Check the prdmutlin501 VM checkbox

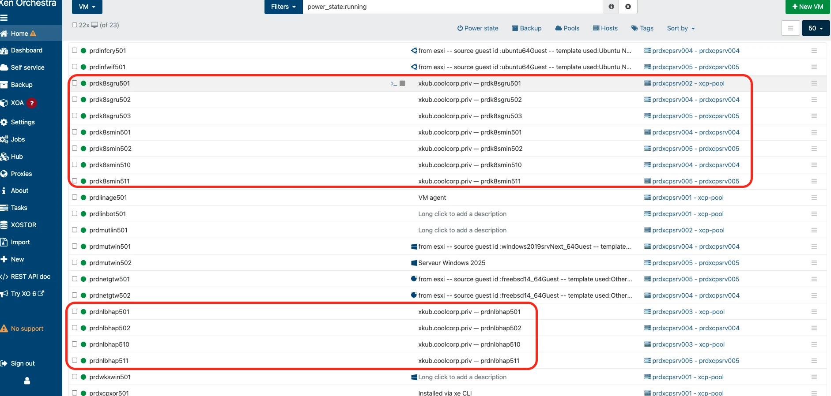[x=75, y=230]
